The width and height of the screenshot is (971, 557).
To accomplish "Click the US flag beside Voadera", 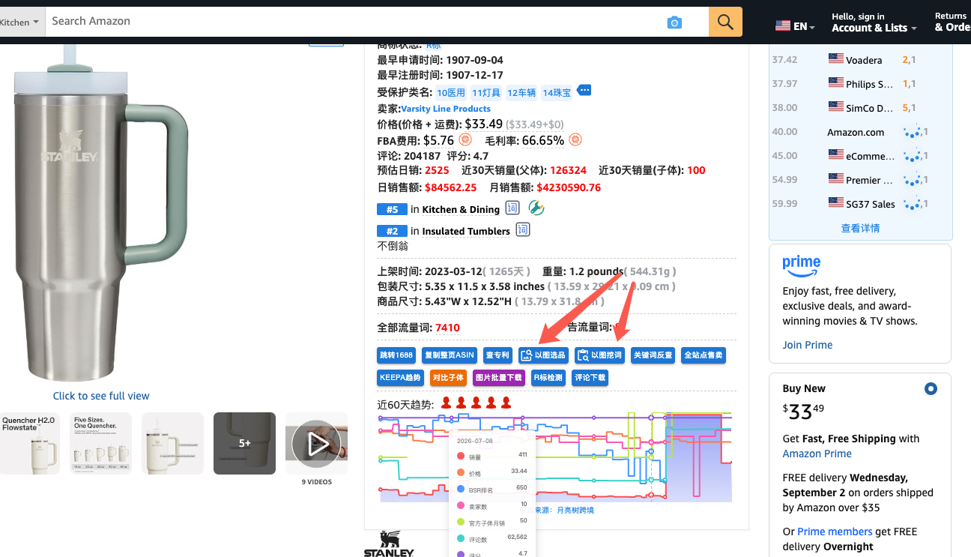I will click(835, 59).
